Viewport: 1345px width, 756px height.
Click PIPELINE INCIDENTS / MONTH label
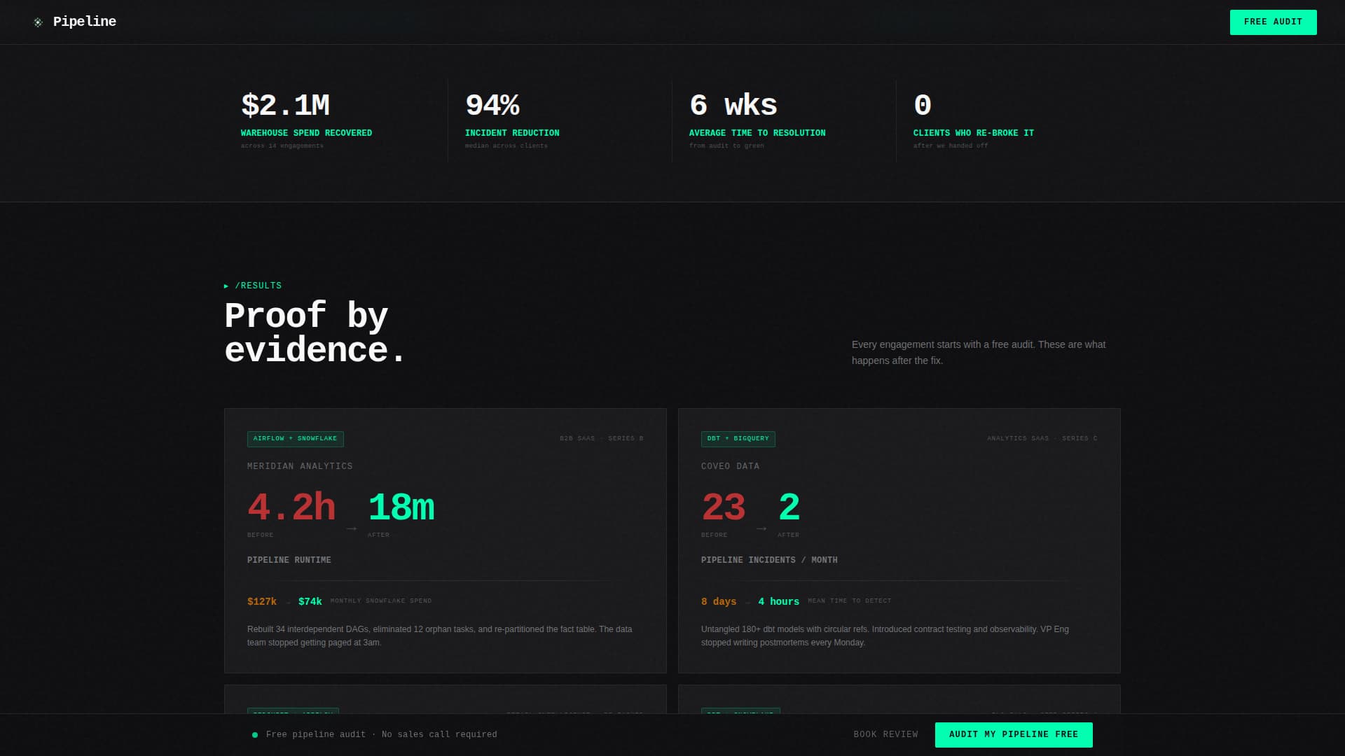click(769, 560)
